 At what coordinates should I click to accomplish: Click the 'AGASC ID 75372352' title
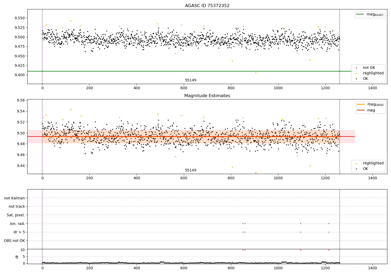[x=207, y=6]
